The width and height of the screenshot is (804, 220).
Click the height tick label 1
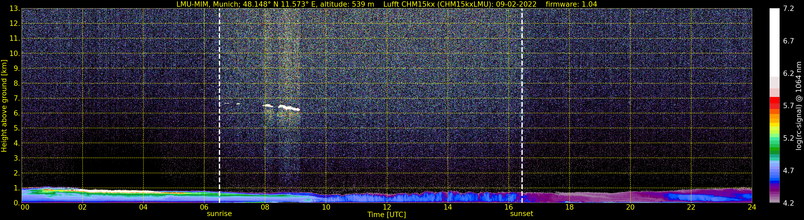[16, 188]
